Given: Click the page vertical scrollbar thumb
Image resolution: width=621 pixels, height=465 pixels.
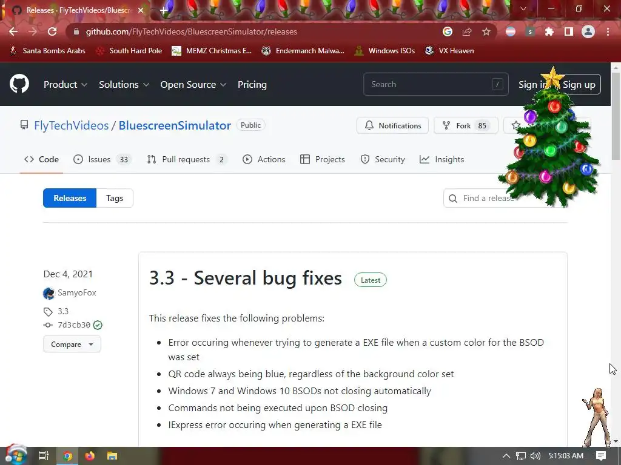Looking at the screenshot, I should click(616, 117).
